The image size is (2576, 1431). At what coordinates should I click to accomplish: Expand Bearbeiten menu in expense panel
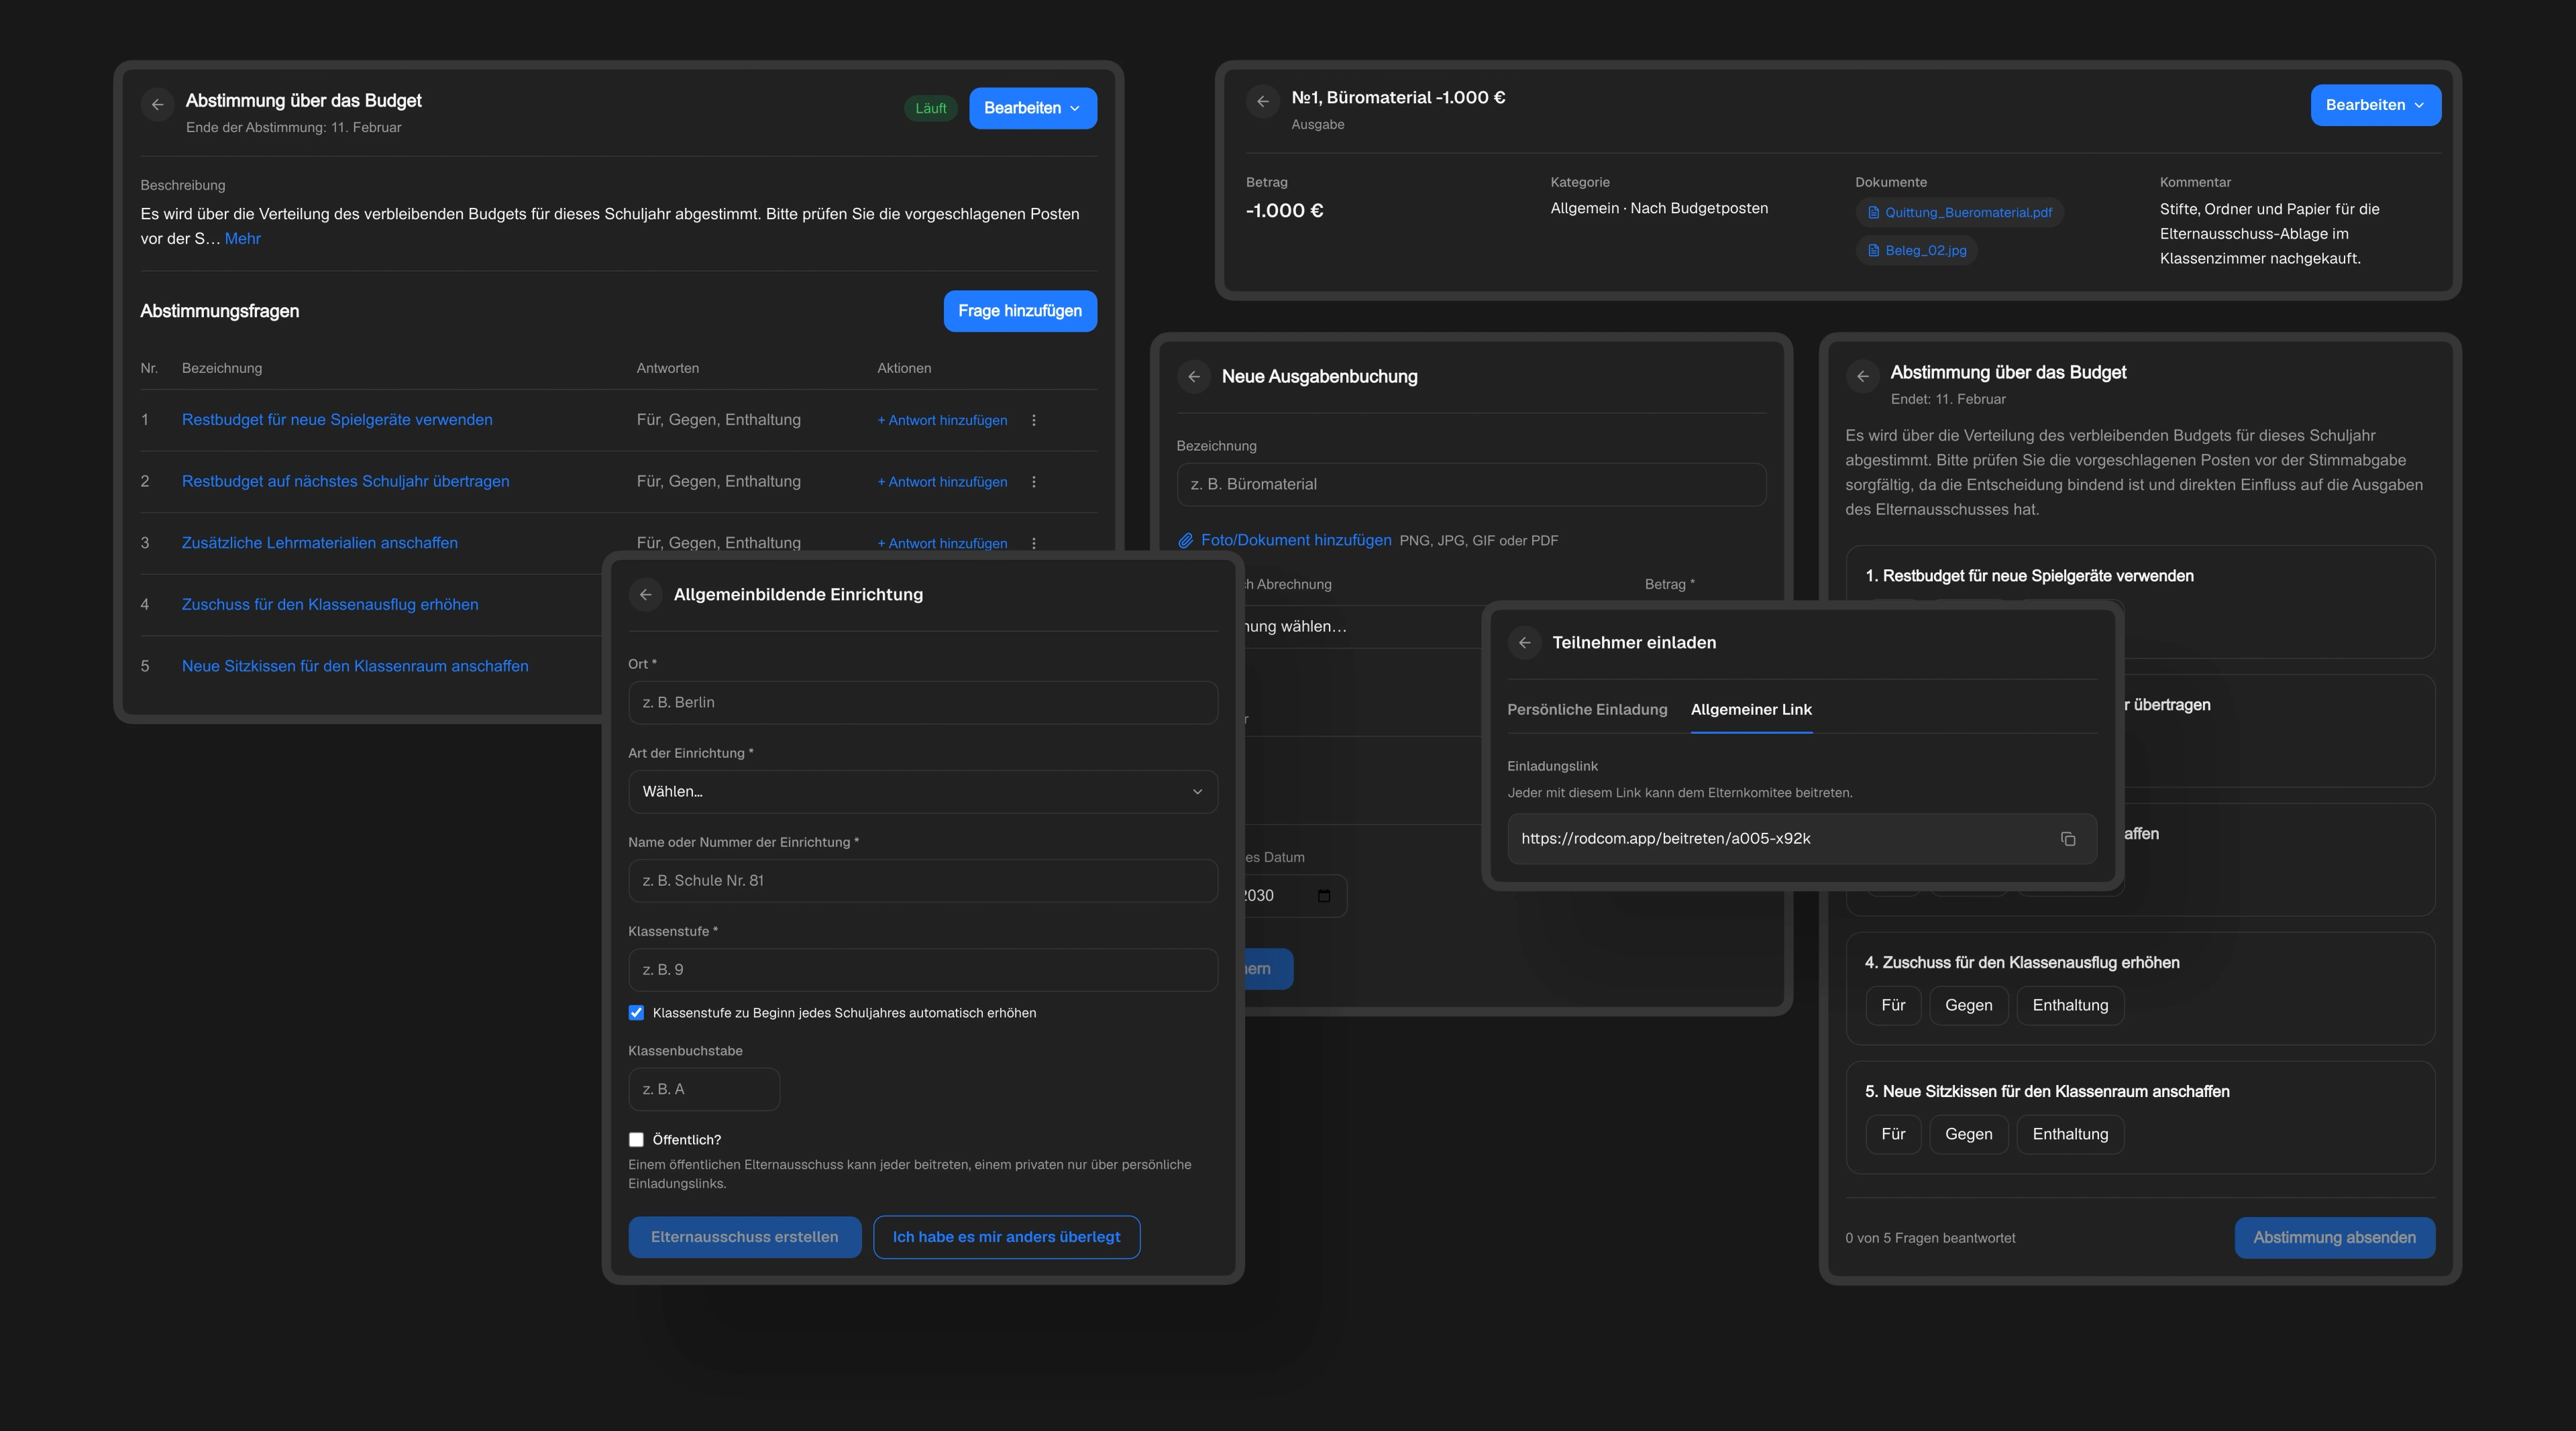[x=2375, y=105]
